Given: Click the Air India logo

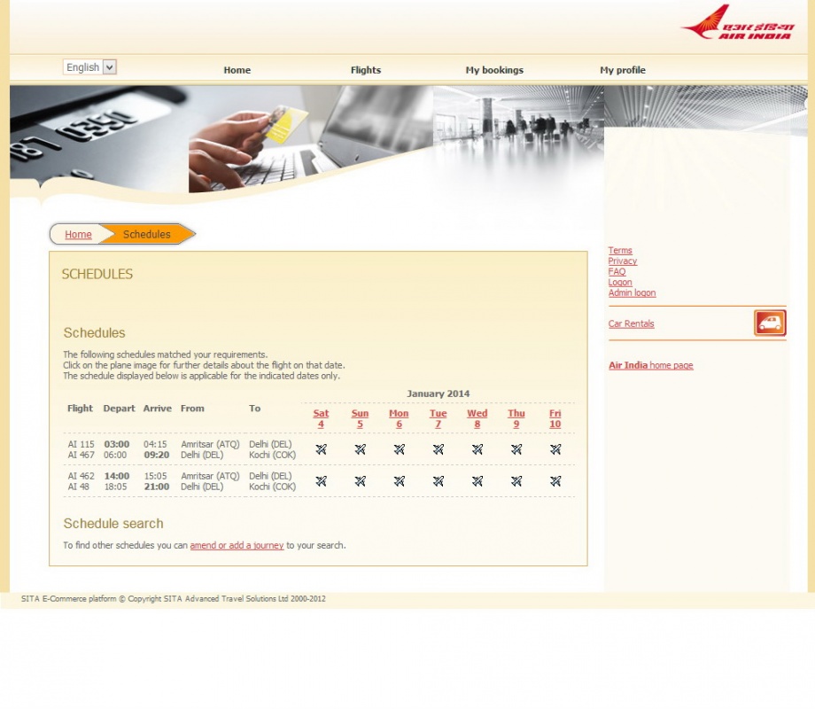Looking at the screenshot, I should pos(737,22).
